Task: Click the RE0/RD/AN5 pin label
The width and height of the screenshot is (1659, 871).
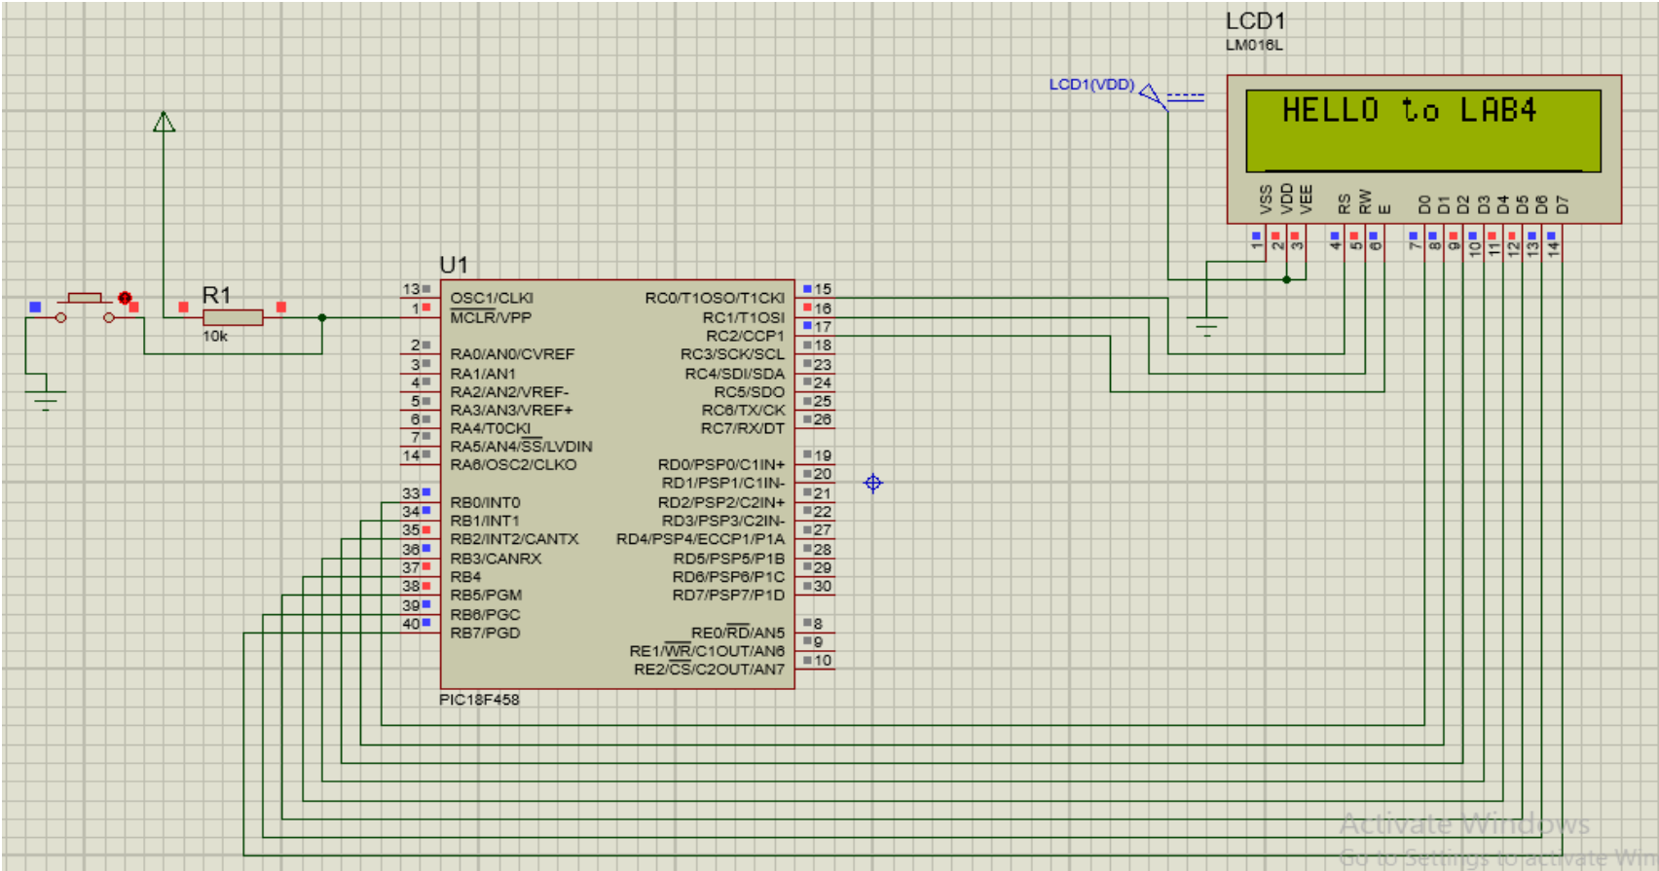Action: point(738,634)
